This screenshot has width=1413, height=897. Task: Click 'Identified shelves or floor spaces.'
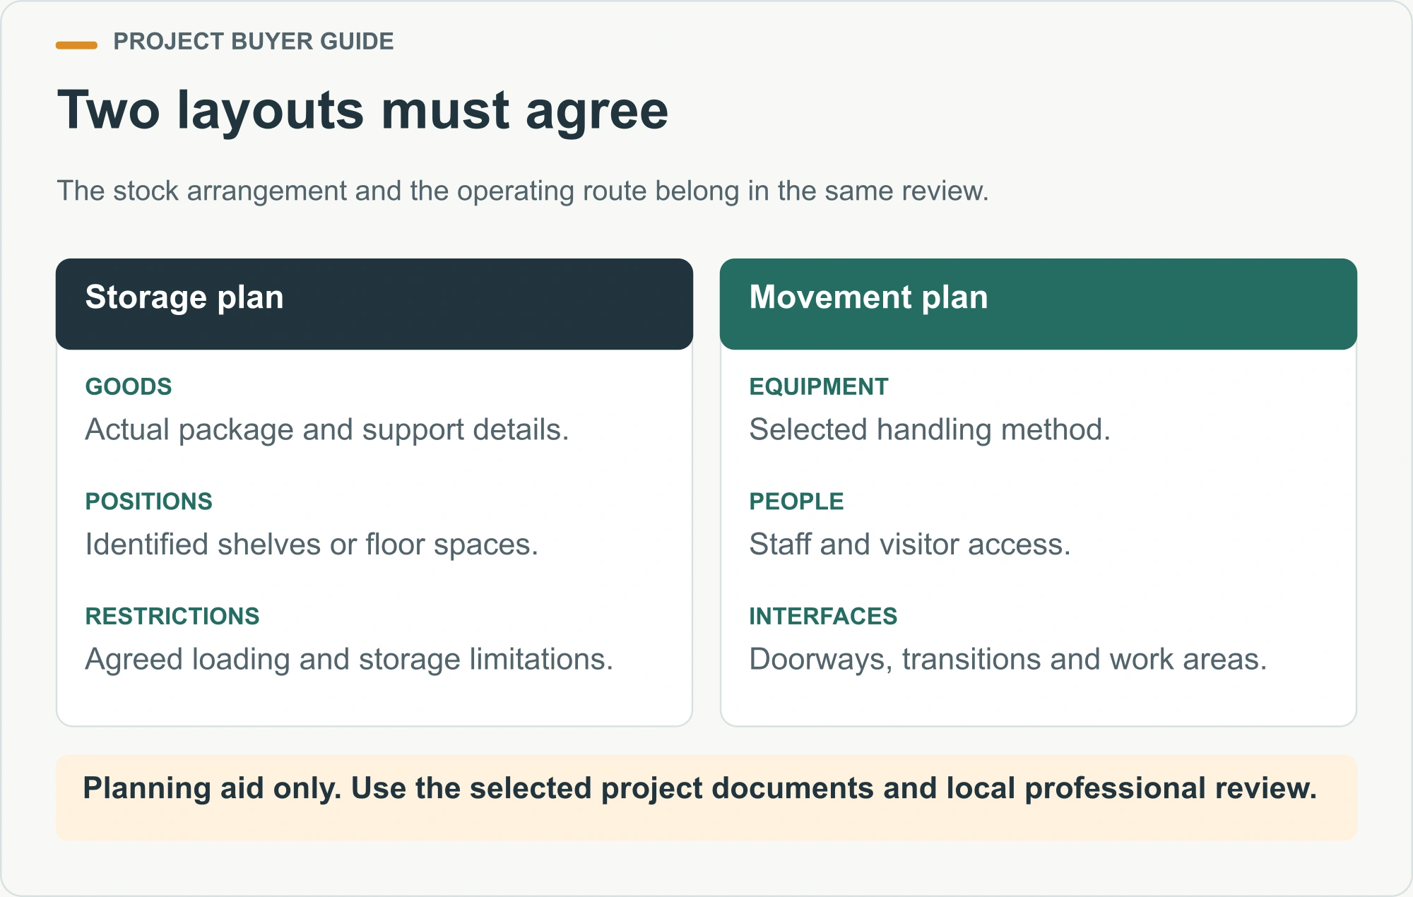(x=312, y=545)
